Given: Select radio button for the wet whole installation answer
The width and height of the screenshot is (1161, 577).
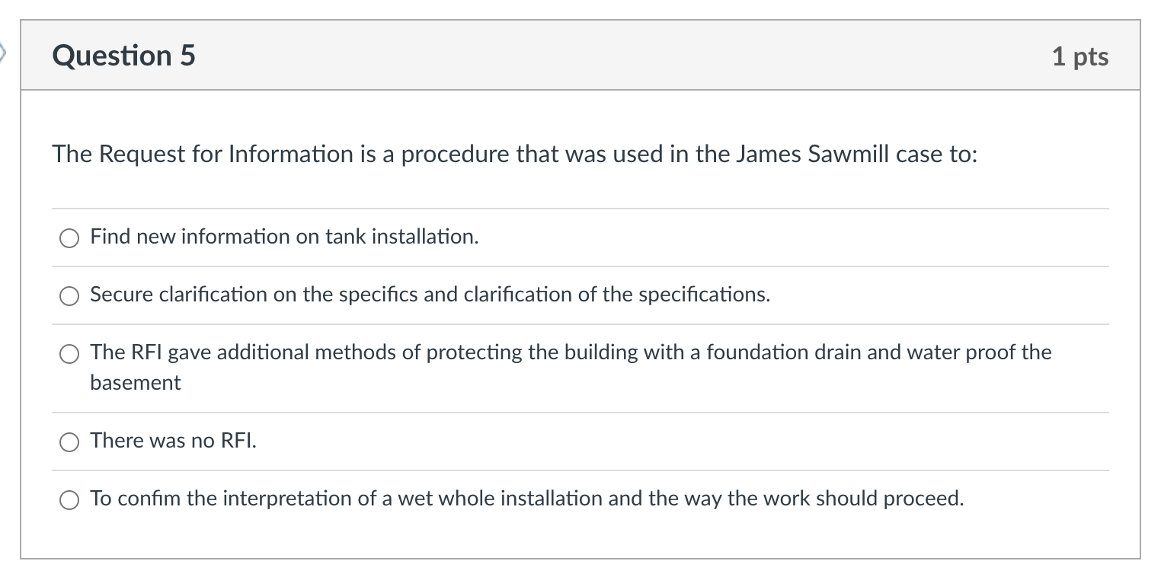Looking at the screenshot, I should click(69, 500).
